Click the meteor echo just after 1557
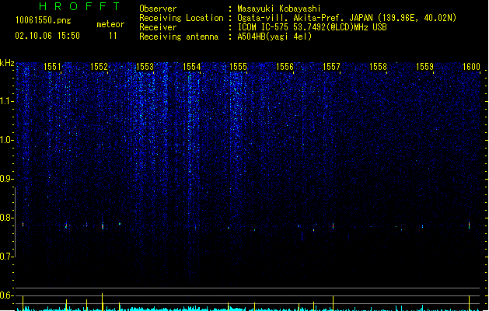This screenshot has height=311, width=489. [333, 225]
